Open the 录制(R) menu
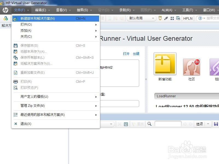Viewport: 219px width, 164px height. click(x=127, y=10)
